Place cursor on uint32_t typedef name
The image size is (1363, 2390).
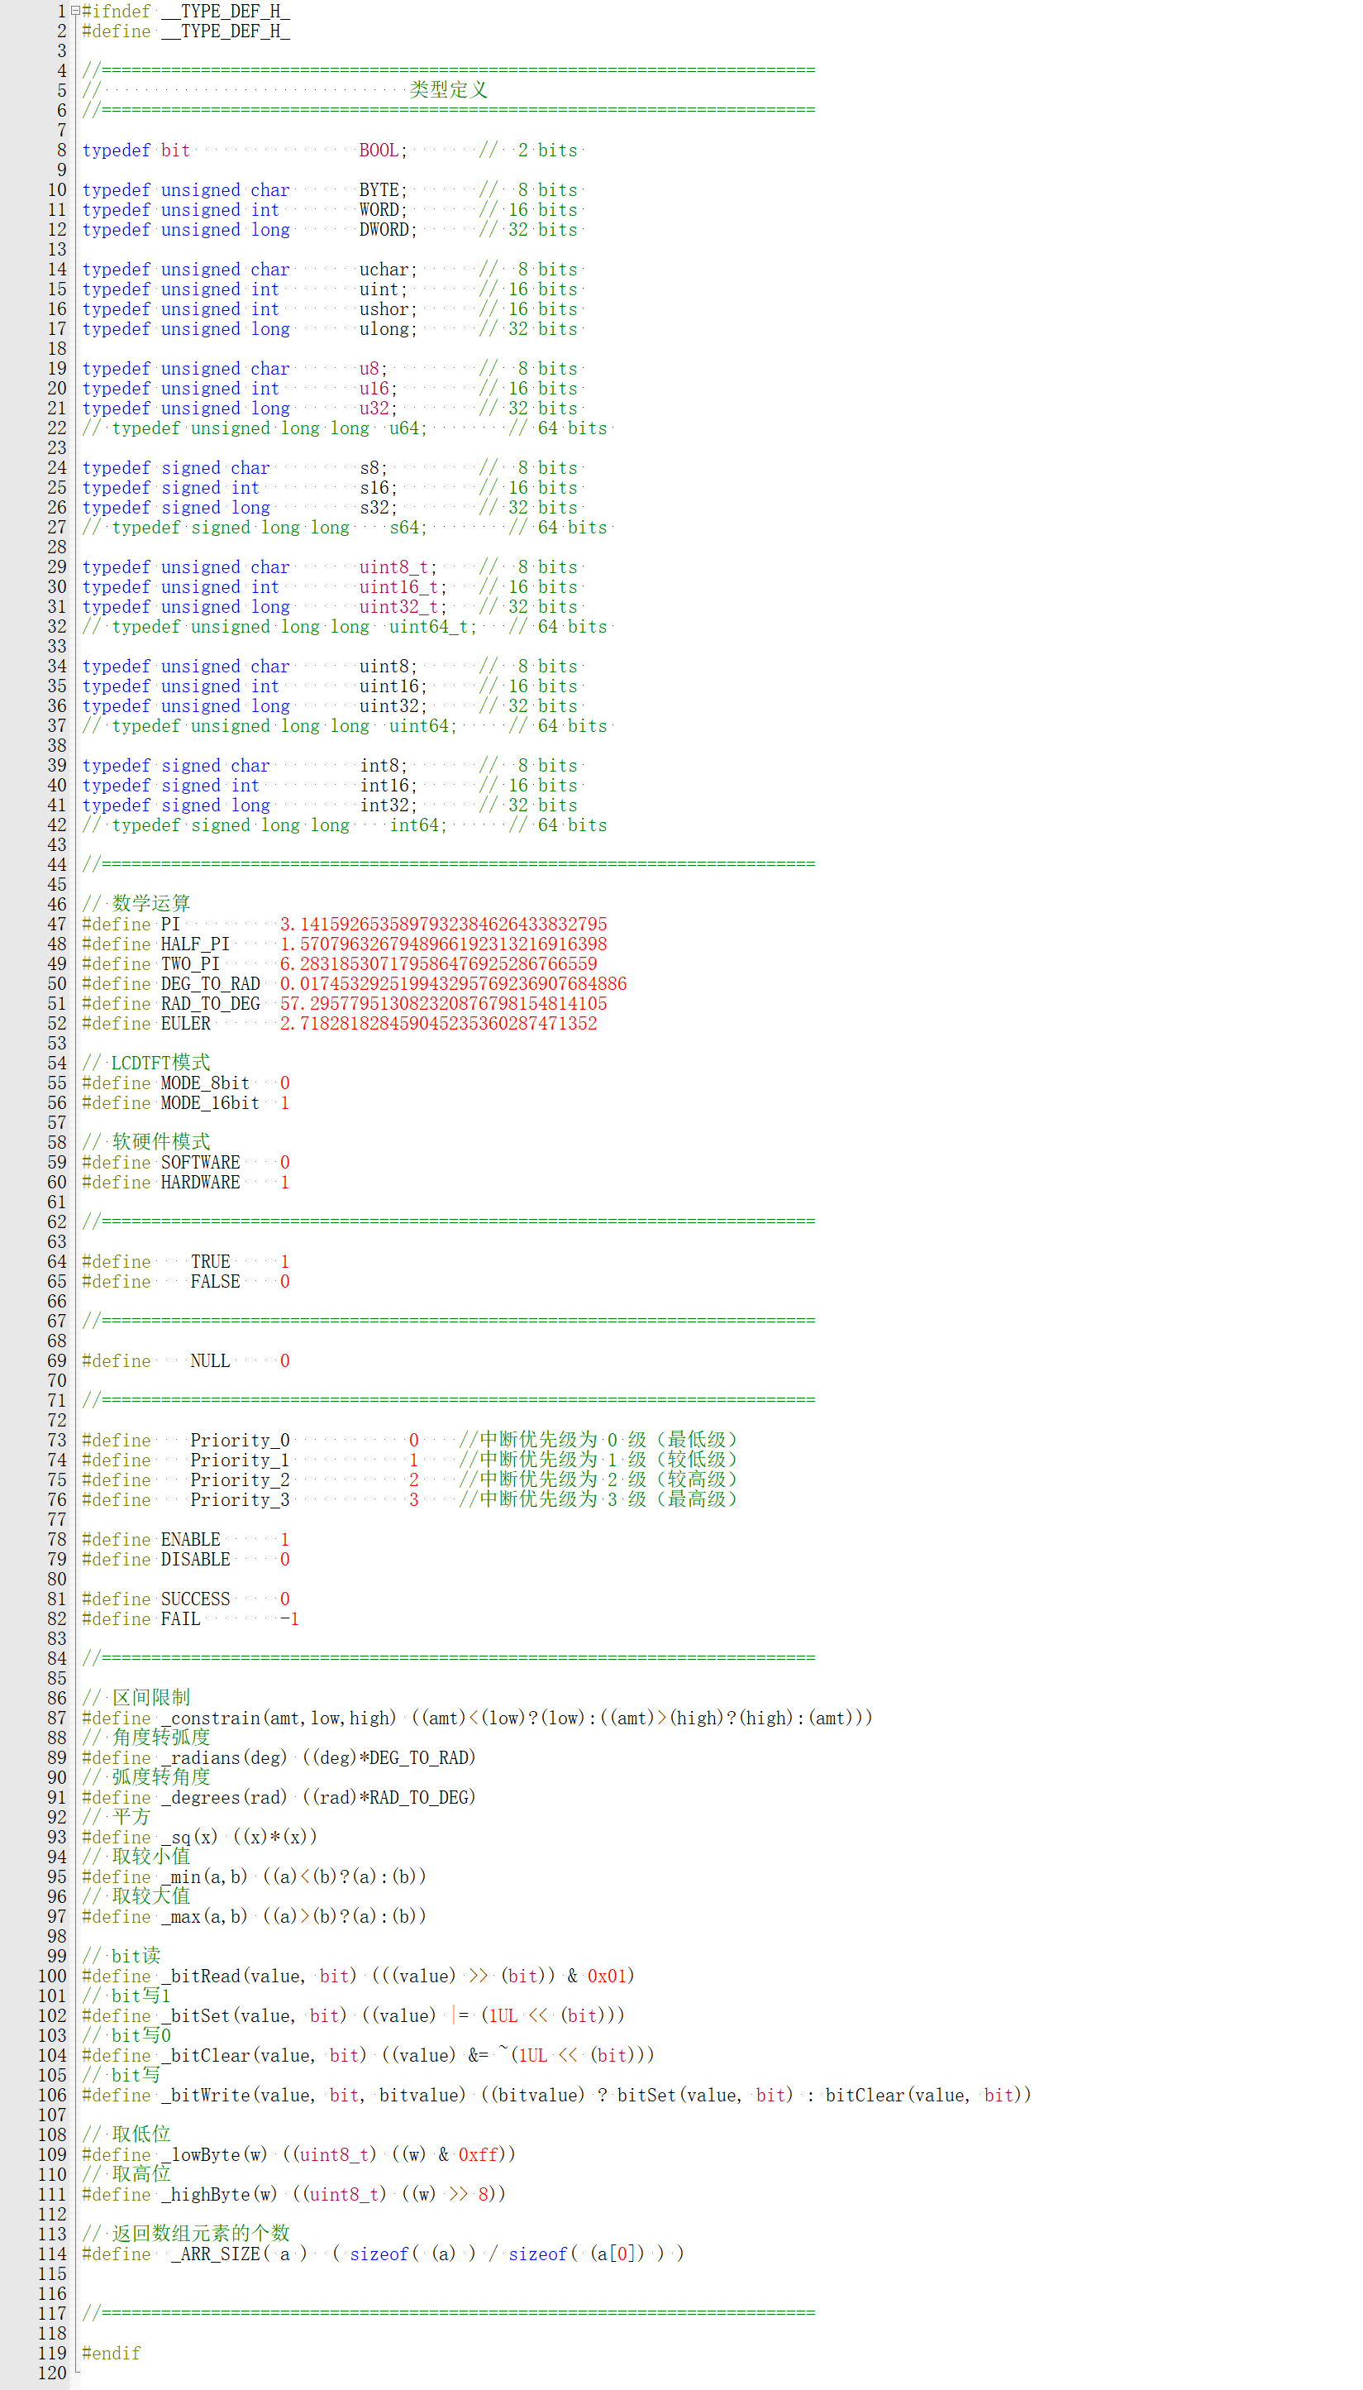tap(398, 608)
